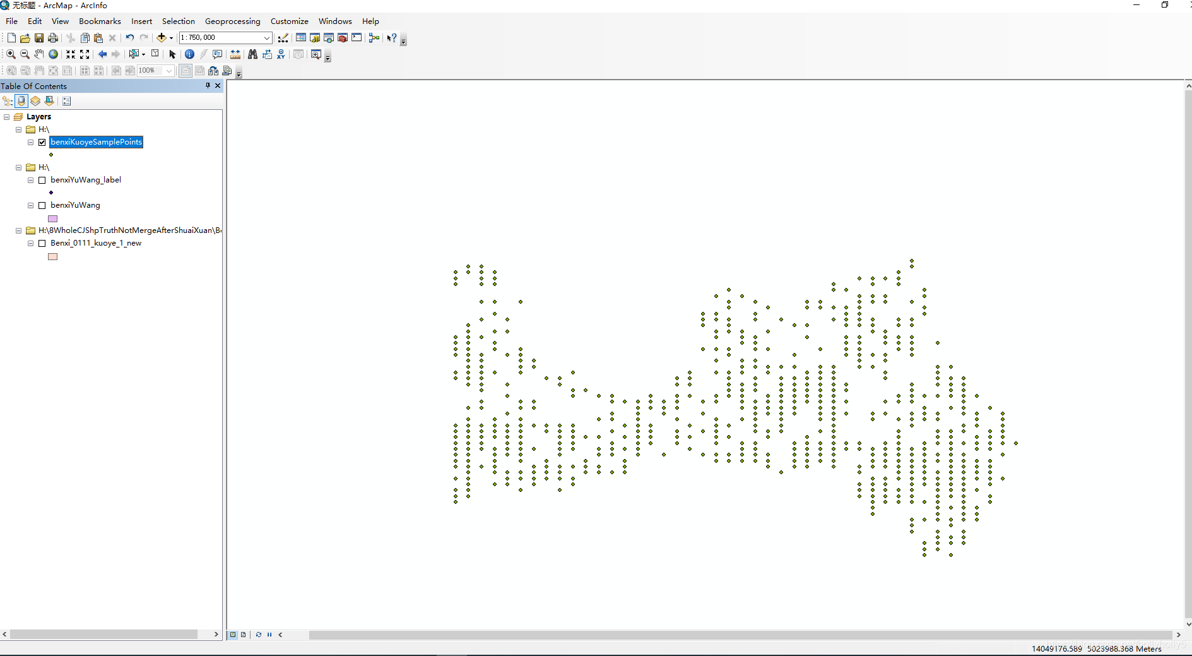
Task: Click the Clear Selected Features icon
Action: 155,54
